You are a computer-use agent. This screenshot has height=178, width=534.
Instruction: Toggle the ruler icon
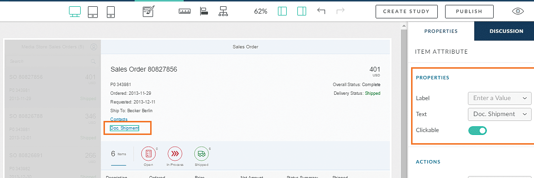185,12
